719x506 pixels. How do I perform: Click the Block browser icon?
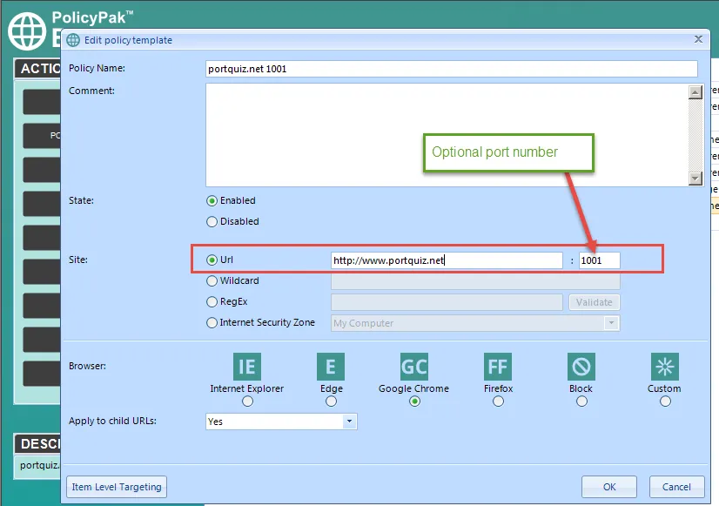click(x=581, y=367)
